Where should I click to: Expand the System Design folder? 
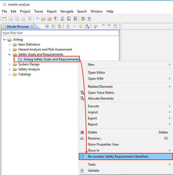(9, 65)
